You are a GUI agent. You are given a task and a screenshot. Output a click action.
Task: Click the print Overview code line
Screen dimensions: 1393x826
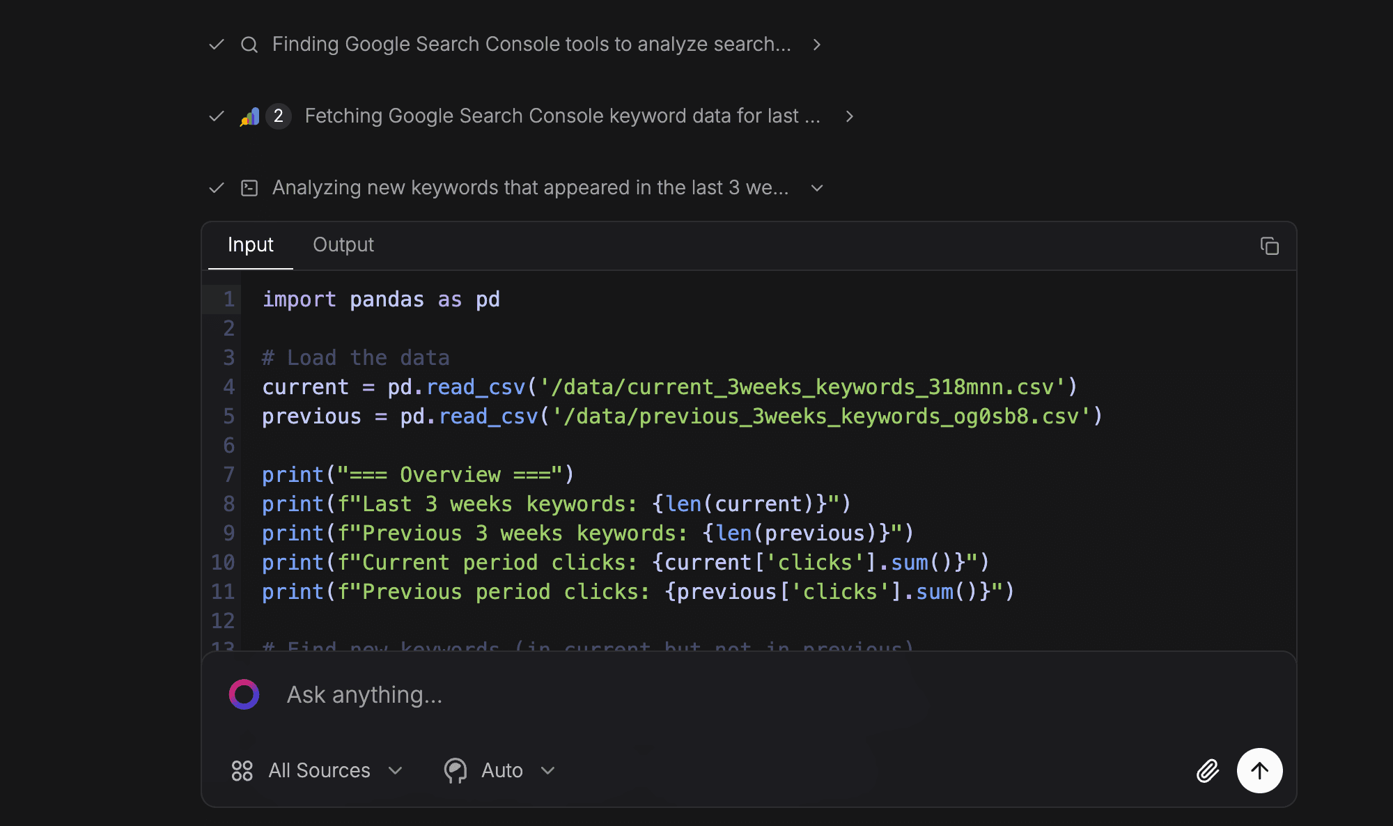418,475
